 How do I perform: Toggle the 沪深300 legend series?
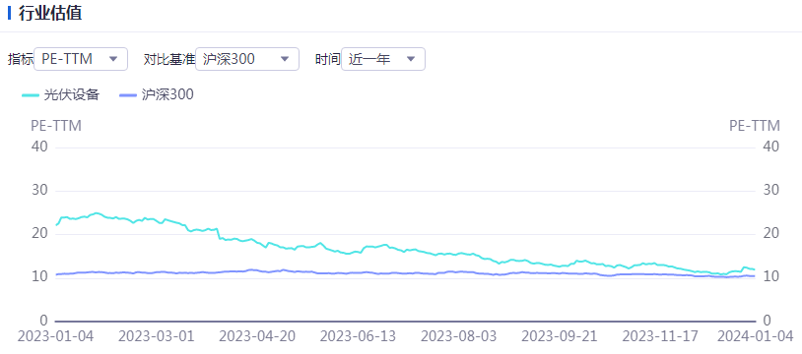click(157, 94)
